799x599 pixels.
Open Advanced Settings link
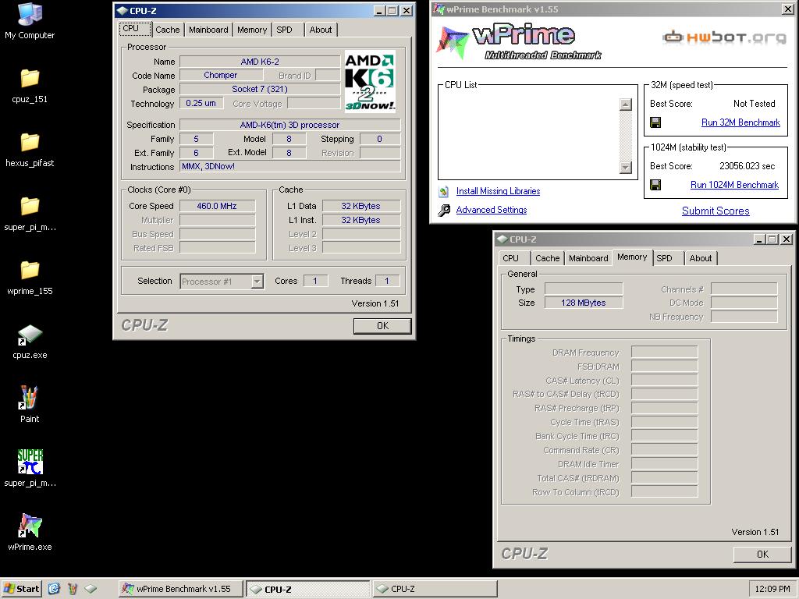point(492,210)
